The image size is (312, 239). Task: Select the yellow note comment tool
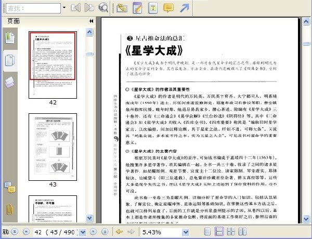pyautogui.click(x=168, y=8)
